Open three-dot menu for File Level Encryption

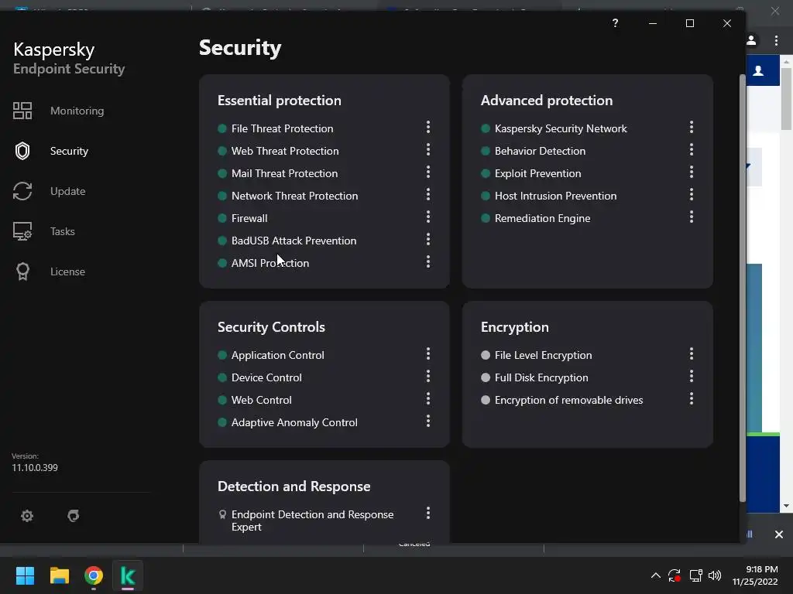(692, 353)
